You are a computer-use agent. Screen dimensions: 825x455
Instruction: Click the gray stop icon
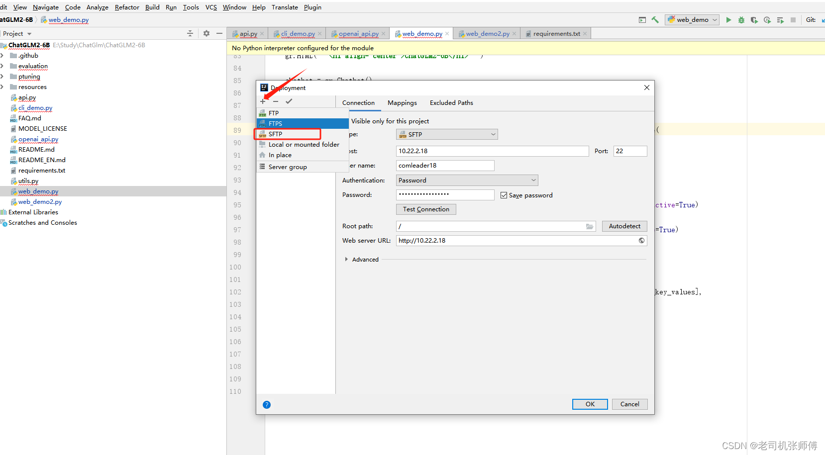(793, 20)
